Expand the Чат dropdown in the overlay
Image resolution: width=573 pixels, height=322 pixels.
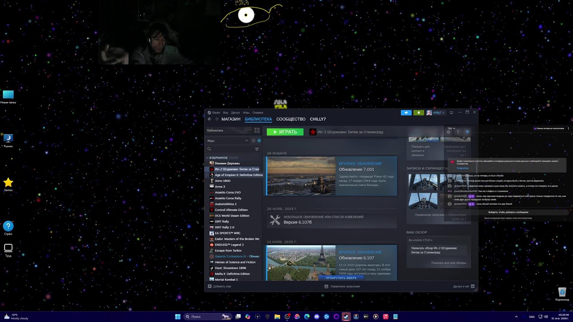[x=451, y=128]
